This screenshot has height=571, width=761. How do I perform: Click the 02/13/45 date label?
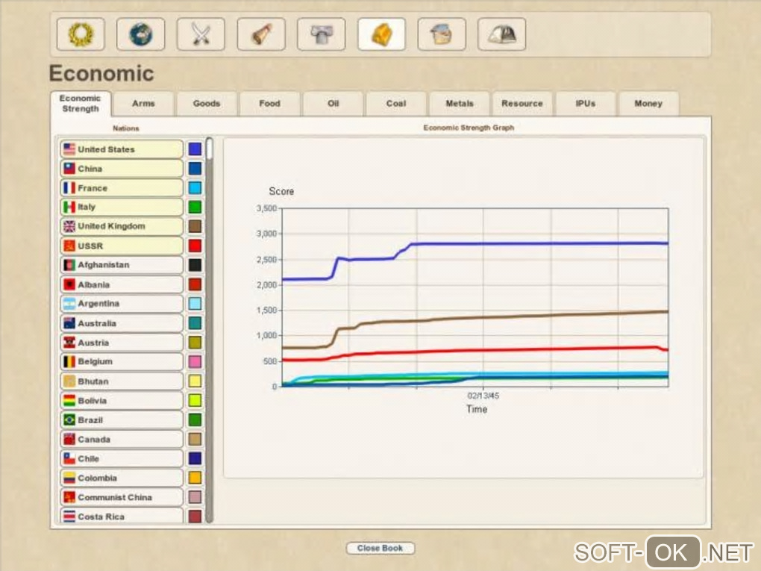tap(483, 396)
